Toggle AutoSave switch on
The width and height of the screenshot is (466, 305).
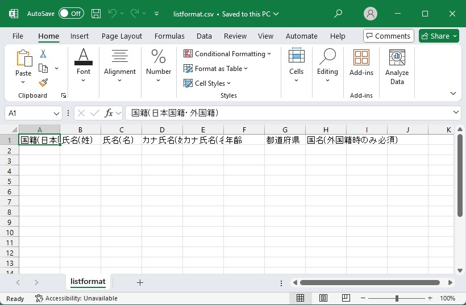click(72, 14)
